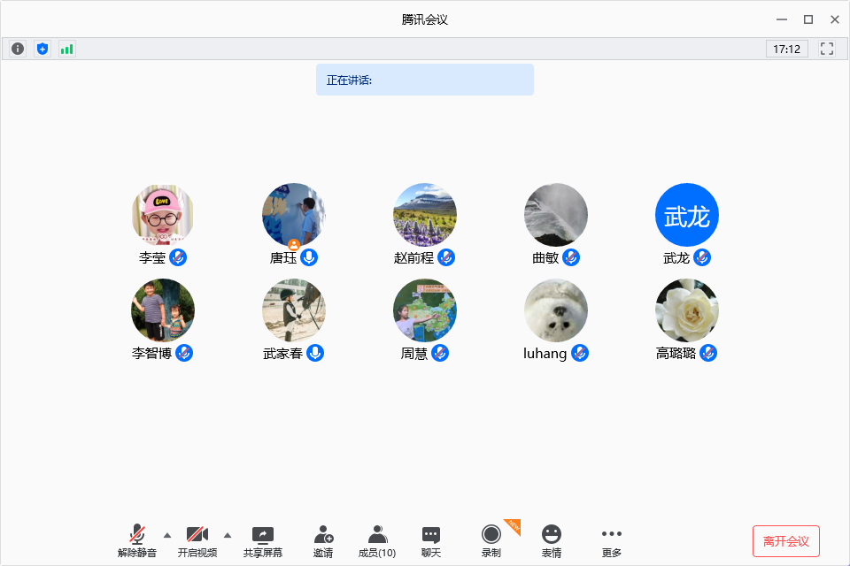Enter full screen mode icon
This screenshot has width=850, height=566.
pos(827,49)
